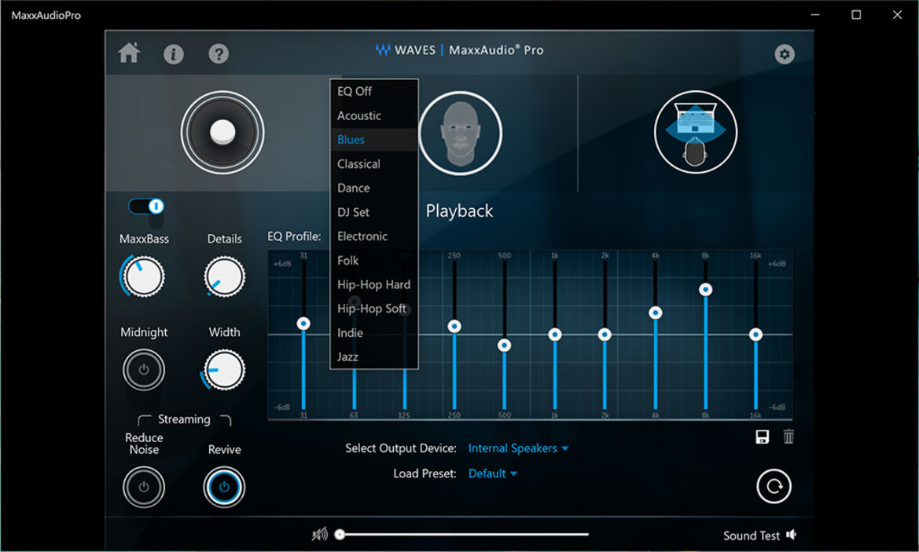Viewport: 919px width, 552px height.
Task: Toggle the MaxxAudio on/off switch
Action: (146, 206)
